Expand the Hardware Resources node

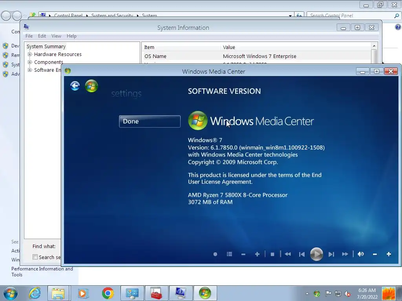(30, 54)
